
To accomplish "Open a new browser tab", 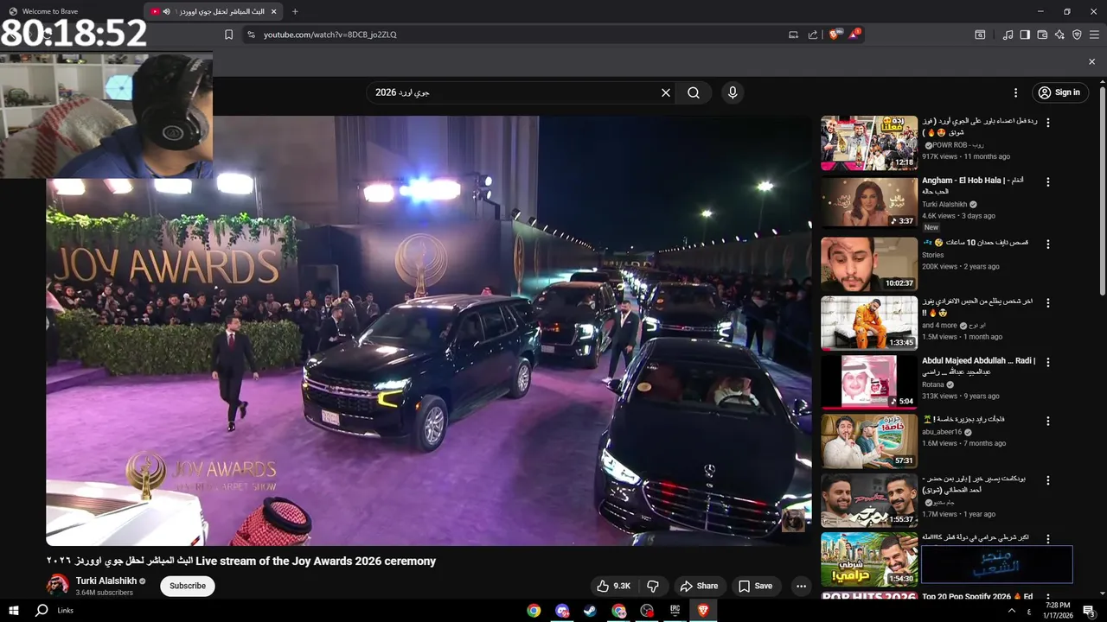I will [295, 11].
